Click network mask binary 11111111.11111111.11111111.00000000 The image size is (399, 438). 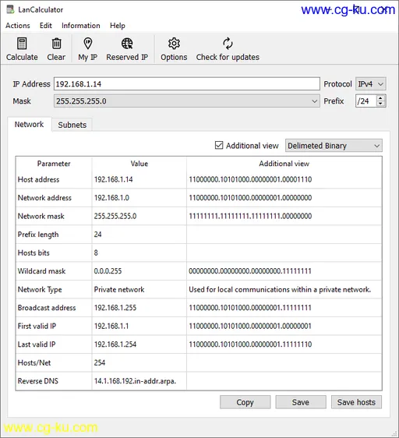click(284, 216)
